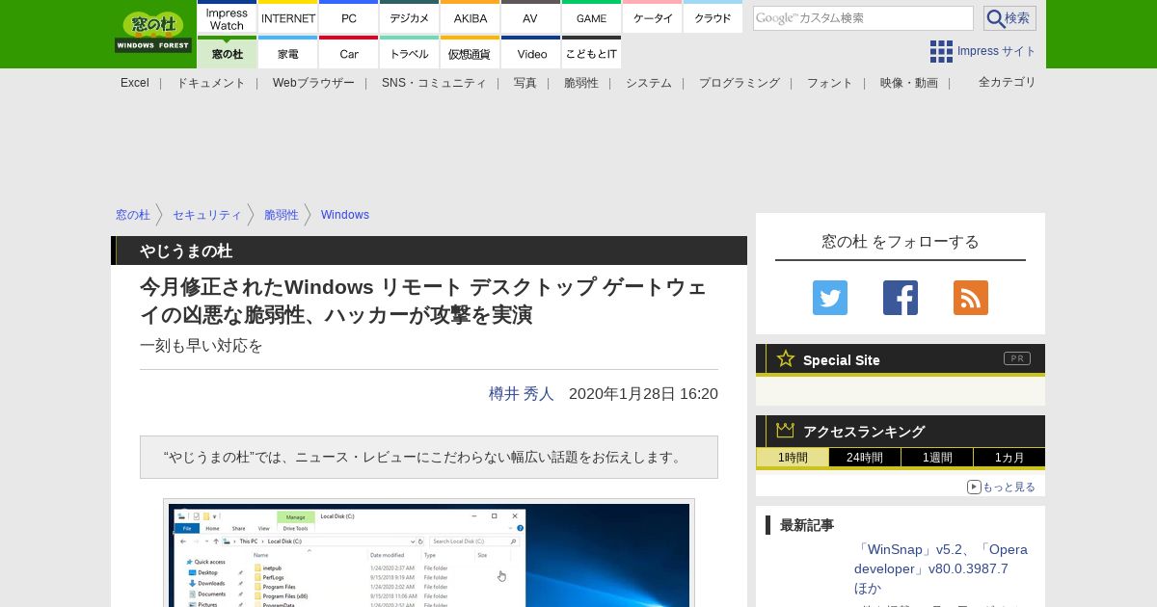Image resolution: width=1157 pixels, height=607 pixels.
Task: Switch ranking to 1週間 tab
Action: tap(937, 458)
